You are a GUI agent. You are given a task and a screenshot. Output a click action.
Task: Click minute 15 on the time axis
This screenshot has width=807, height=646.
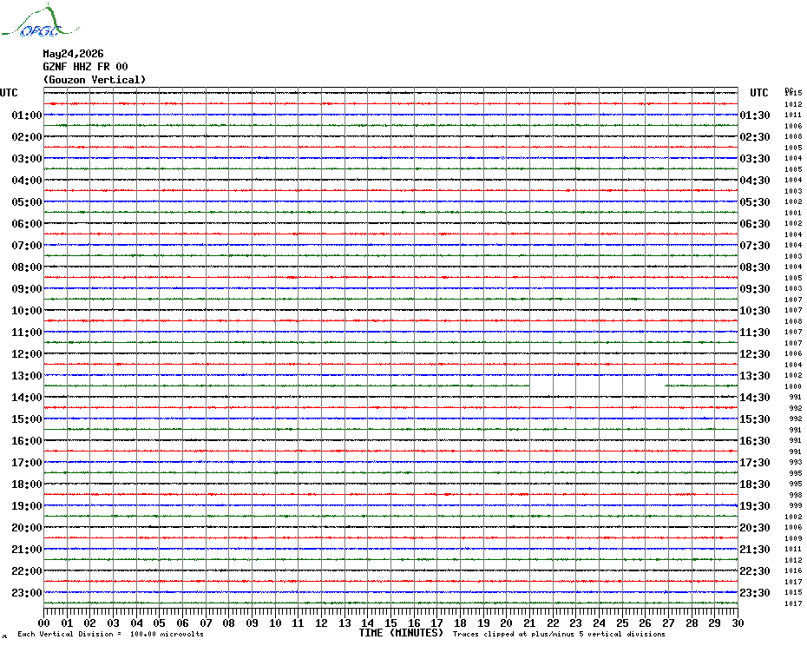pyautogui.click(x=390, y=623)
